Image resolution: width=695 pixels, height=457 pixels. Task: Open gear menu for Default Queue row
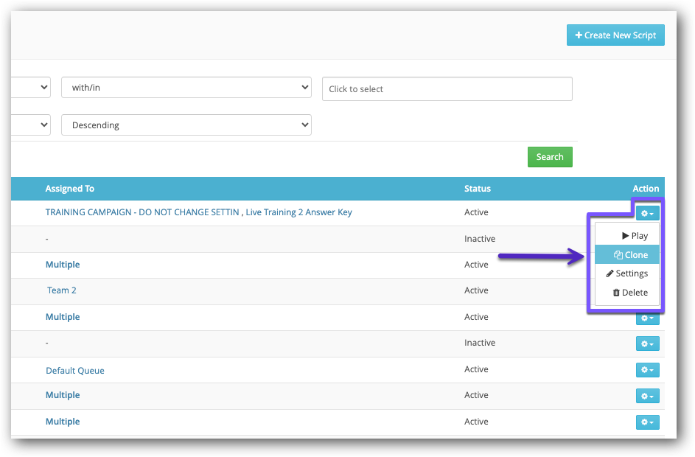click(647, 370)
